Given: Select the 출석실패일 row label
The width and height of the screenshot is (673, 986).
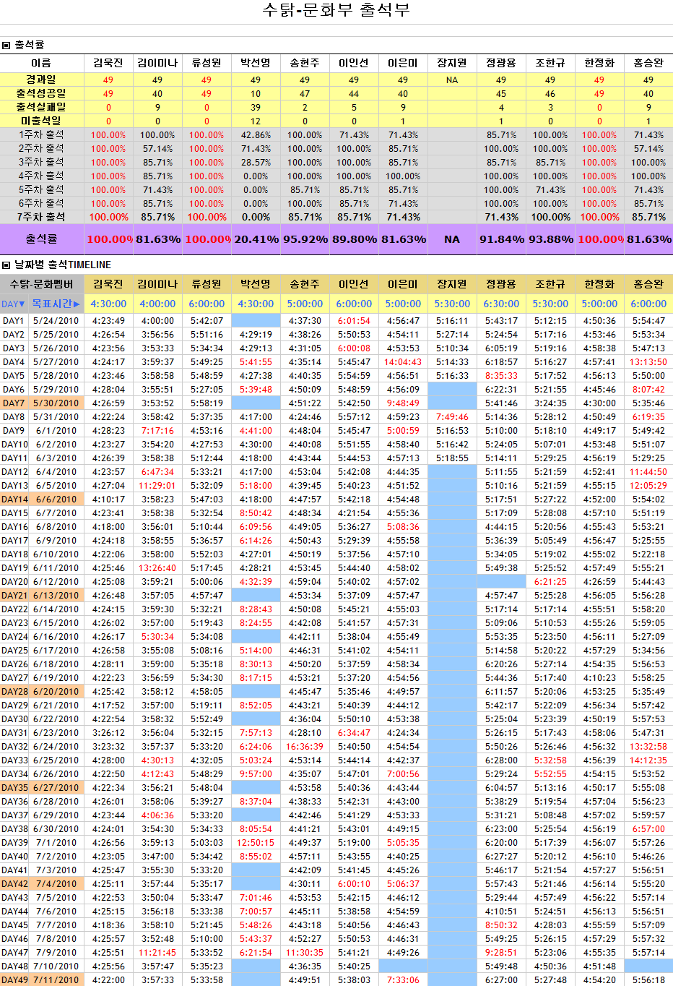Looking at the screenshot, I should point(41,107).
